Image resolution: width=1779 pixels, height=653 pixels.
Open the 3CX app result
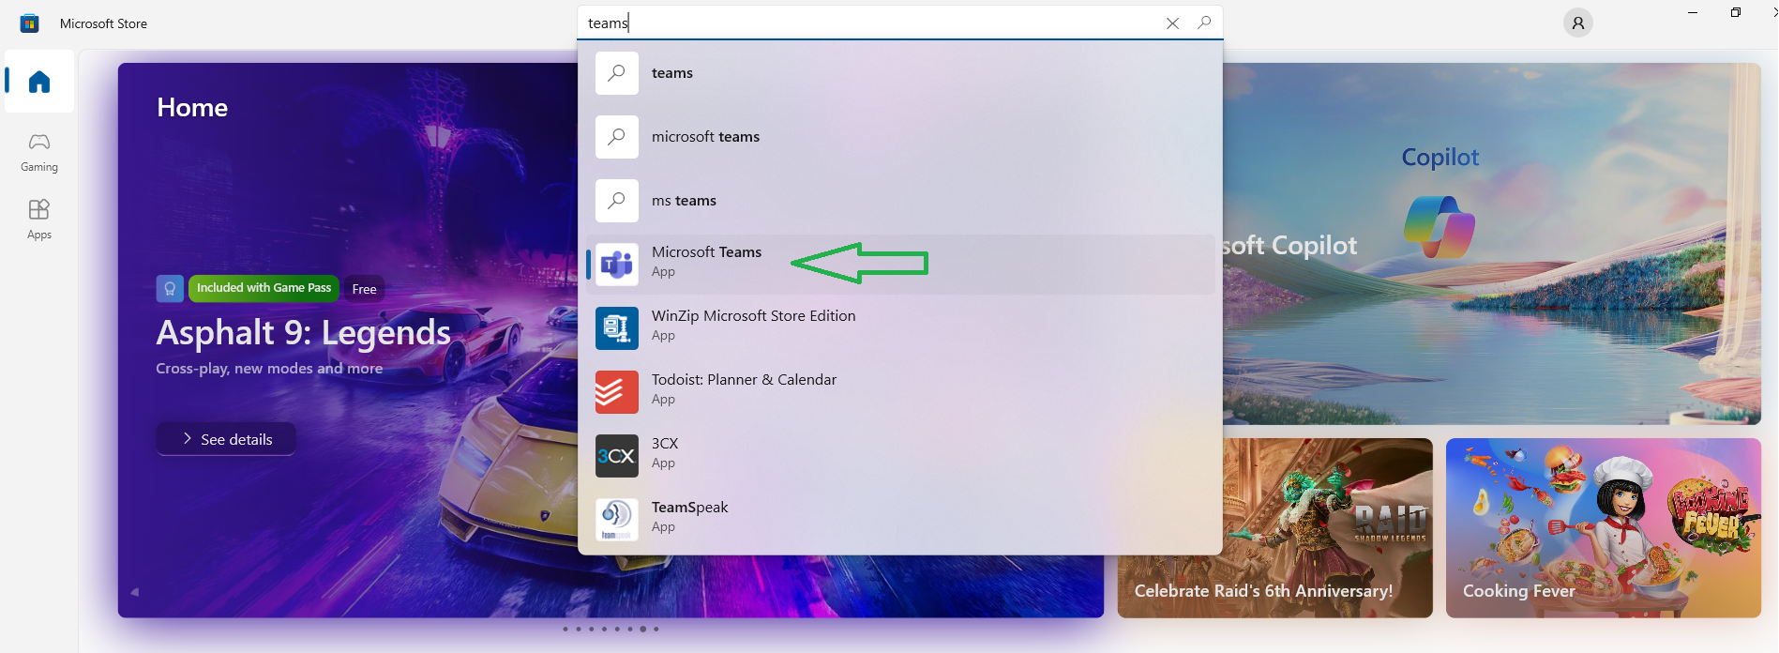(900, 456)
